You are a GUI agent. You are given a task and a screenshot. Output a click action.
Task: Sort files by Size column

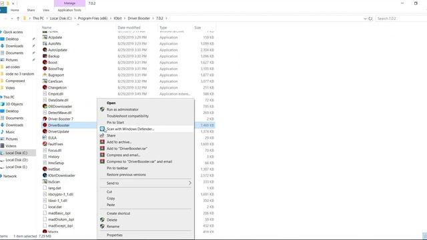[197, 27]
